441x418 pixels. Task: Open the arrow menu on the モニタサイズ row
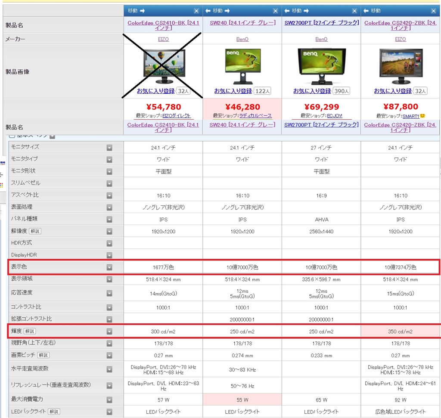[109, 148]
